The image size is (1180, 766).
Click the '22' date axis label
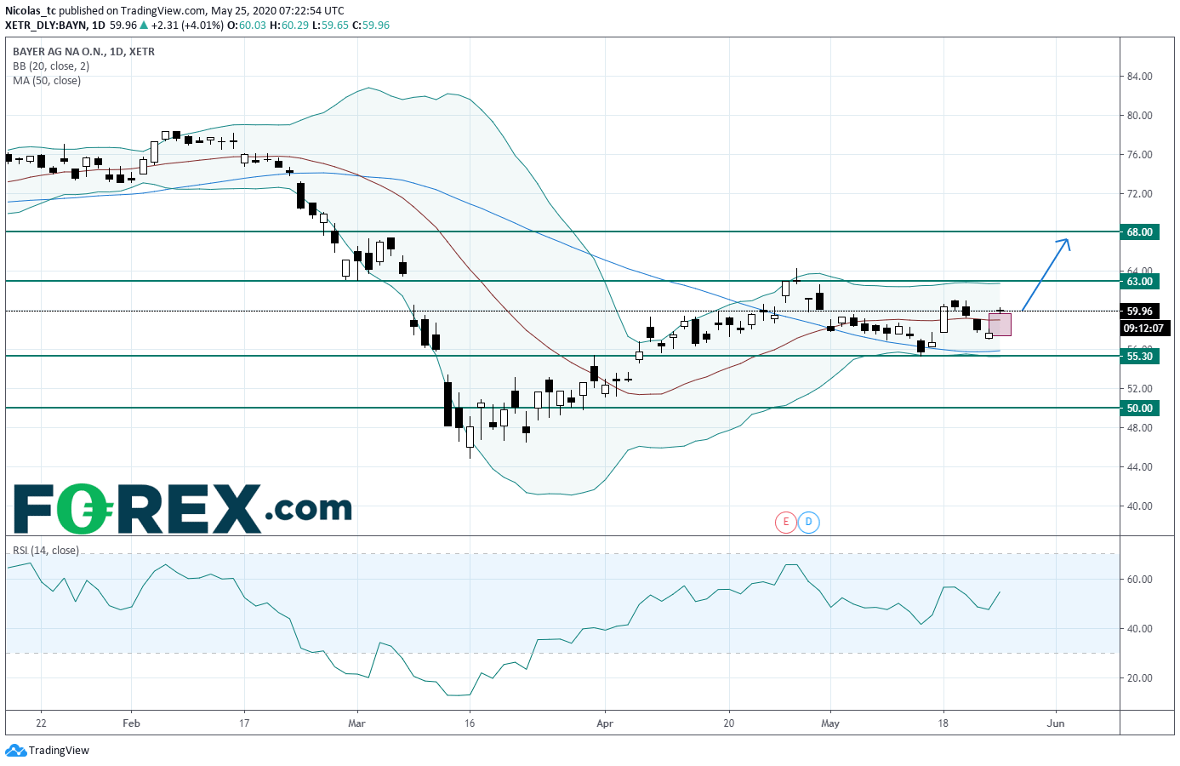(41, 723)
